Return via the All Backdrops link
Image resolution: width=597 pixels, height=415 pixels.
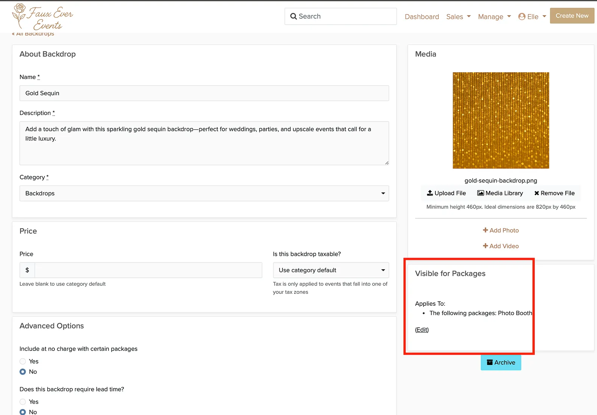click(33, 34)
